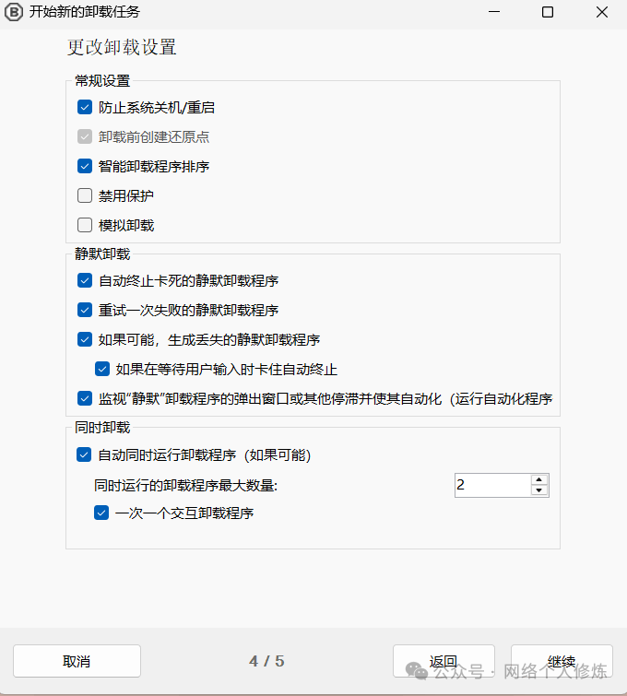The image size is (627, 696).
Task: Disable 如果可能，生成丢失的静默卸载程序
Action: (85, 339)
